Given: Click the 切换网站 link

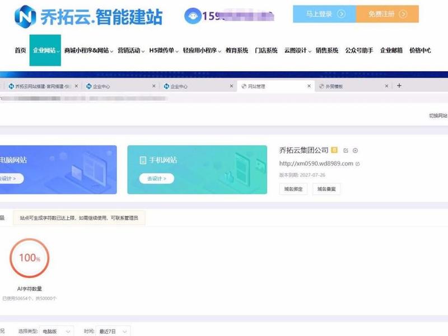Looking at the screenshot, I should click(x=438, y=115).
